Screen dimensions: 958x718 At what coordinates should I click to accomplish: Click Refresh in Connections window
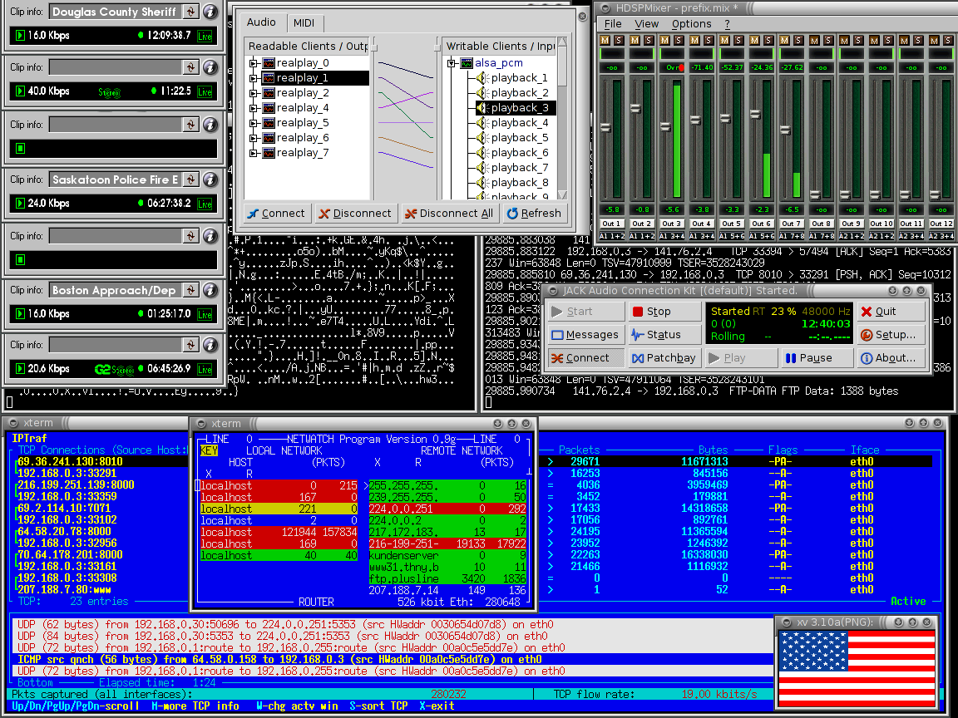[x=534, y=213]
